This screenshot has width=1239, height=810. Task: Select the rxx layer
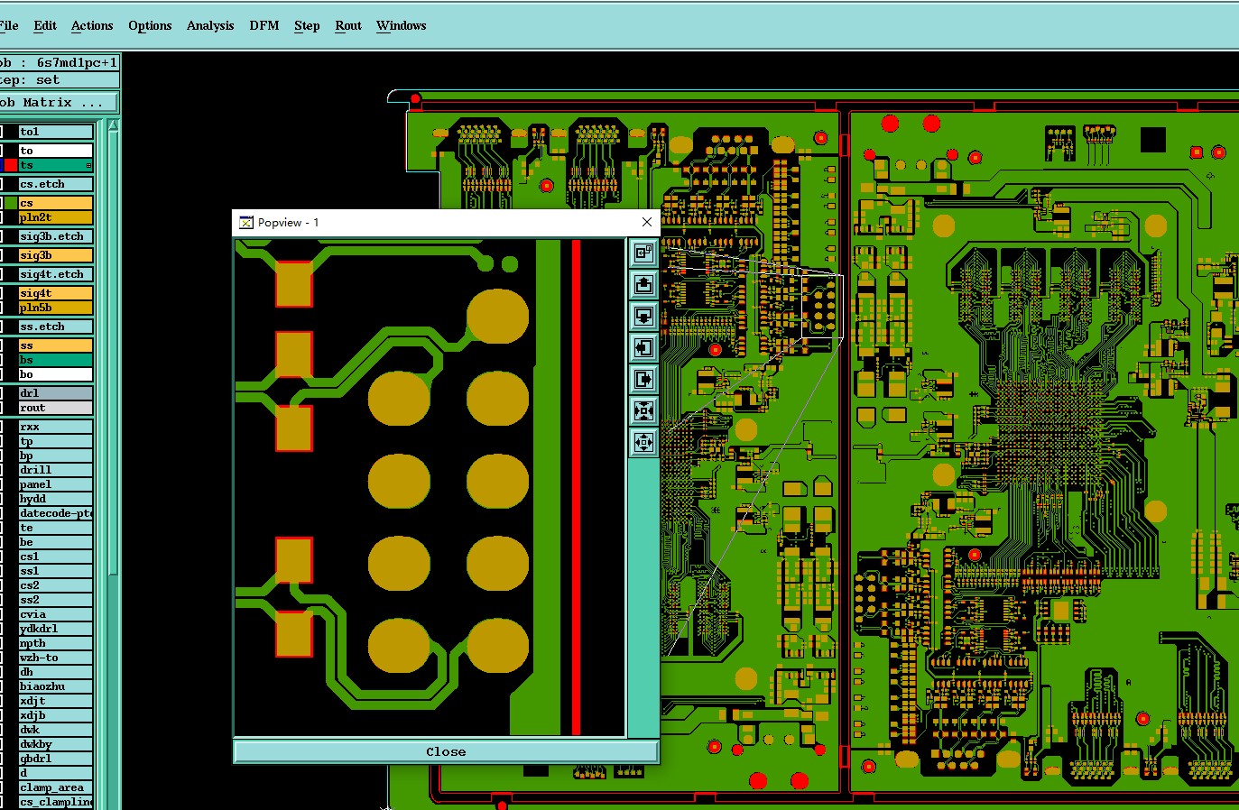55,427
